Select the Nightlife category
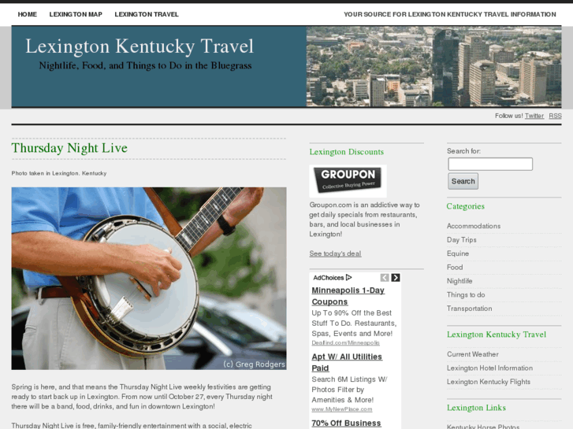 pos(460,281)
